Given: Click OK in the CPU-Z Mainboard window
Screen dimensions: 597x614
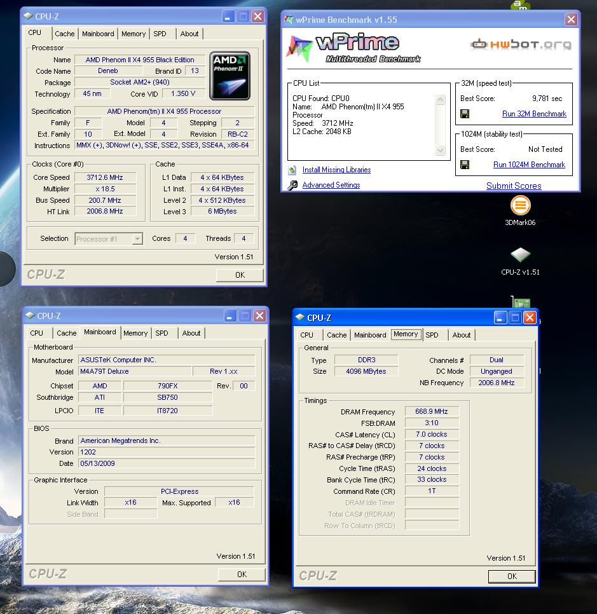Looking at the screenshot, I should pos(242,575).
